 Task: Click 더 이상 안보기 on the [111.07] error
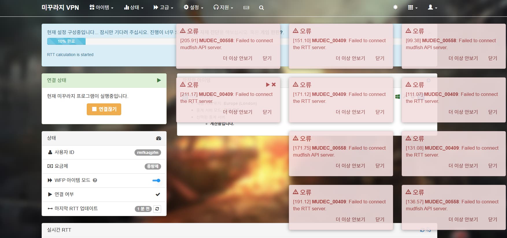pyautogui.click(x=463, y=112)
